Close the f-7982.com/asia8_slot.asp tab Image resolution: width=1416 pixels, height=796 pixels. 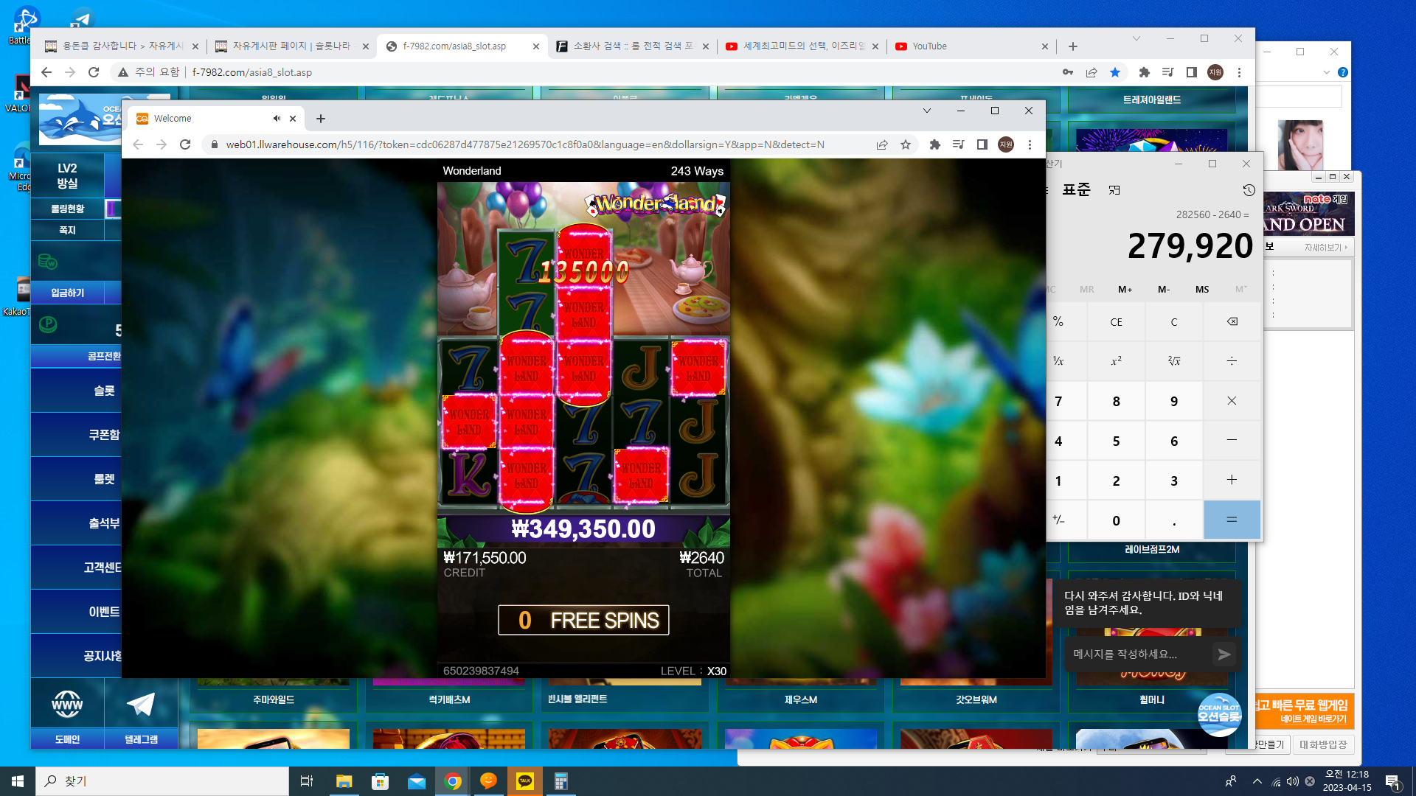point(536,46)
